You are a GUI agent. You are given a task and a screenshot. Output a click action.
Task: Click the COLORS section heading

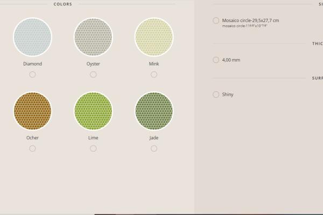tap(63, 4)
